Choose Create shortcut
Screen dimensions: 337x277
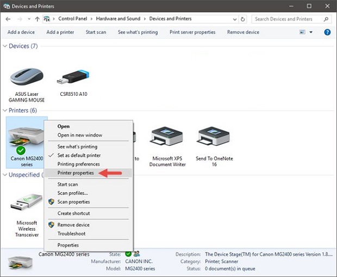coord(89,213)
